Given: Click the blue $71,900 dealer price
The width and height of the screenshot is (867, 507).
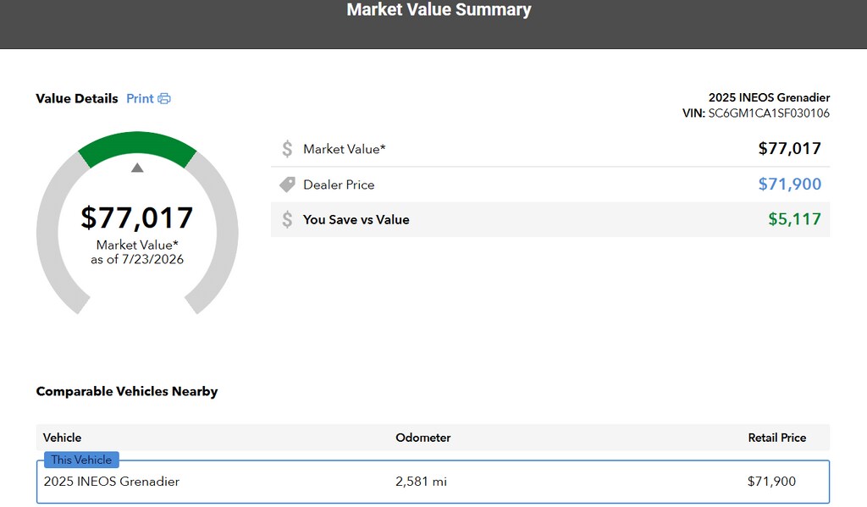Looking at the screenshot, I should 790,185.
